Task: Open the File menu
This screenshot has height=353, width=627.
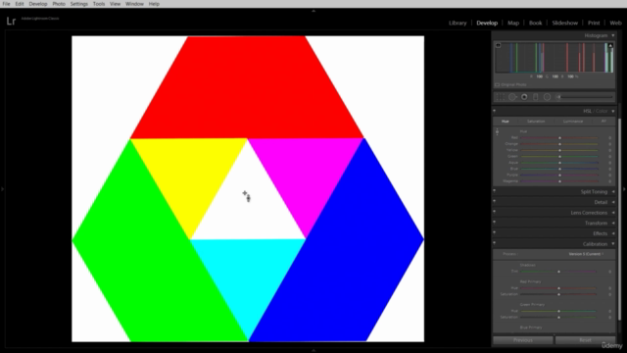Action: 6,4
